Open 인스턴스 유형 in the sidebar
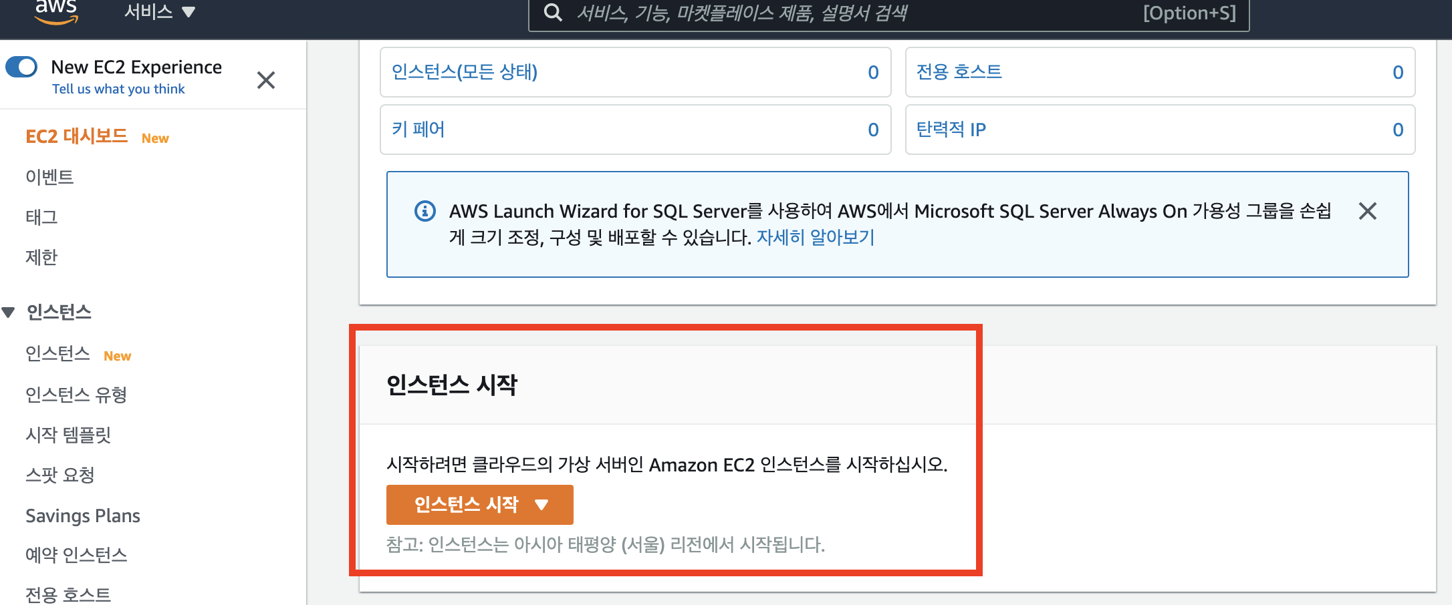 76,395
